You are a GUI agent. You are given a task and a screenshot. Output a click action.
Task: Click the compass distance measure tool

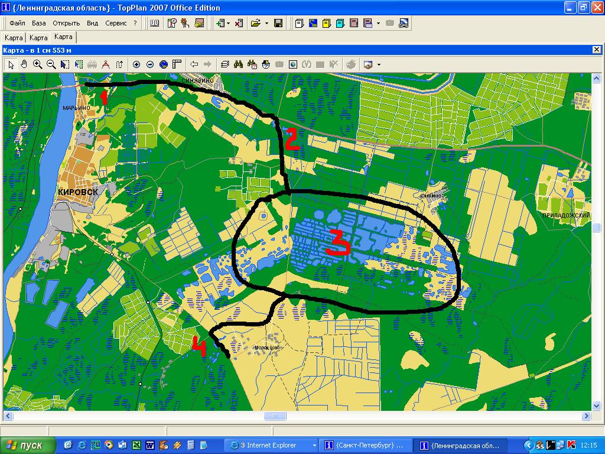[106, 64]
